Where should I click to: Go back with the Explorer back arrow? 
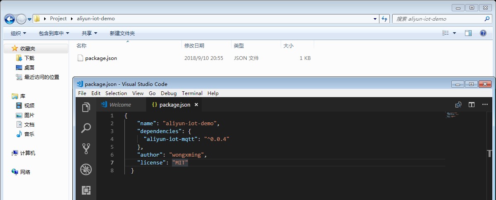10,19
